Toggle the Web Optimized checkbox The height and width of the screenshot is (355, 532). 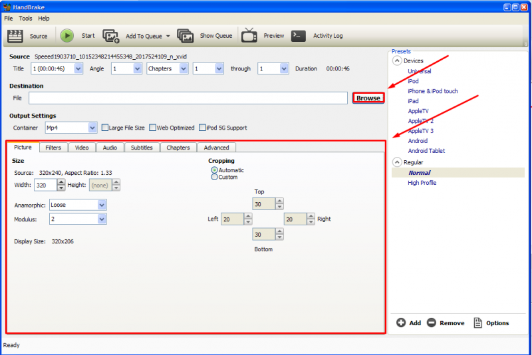(153, 128)
